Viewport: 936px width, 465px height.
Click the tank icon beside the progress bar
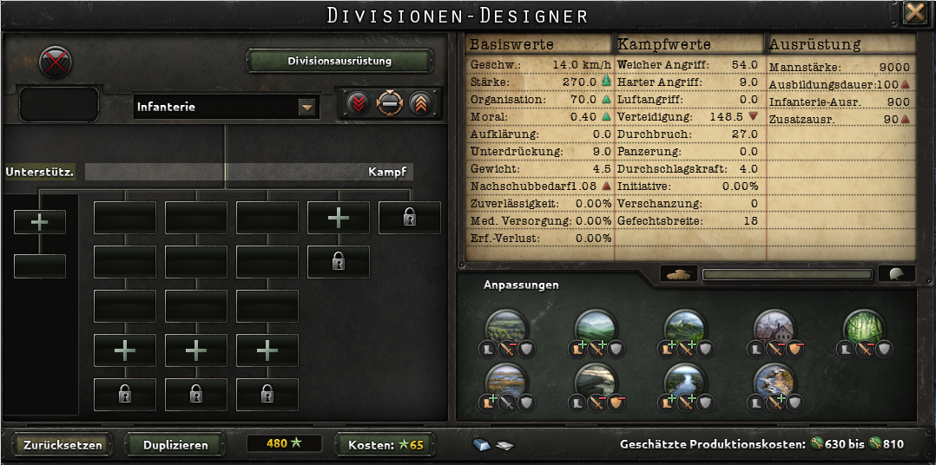(x=679, y=273)
